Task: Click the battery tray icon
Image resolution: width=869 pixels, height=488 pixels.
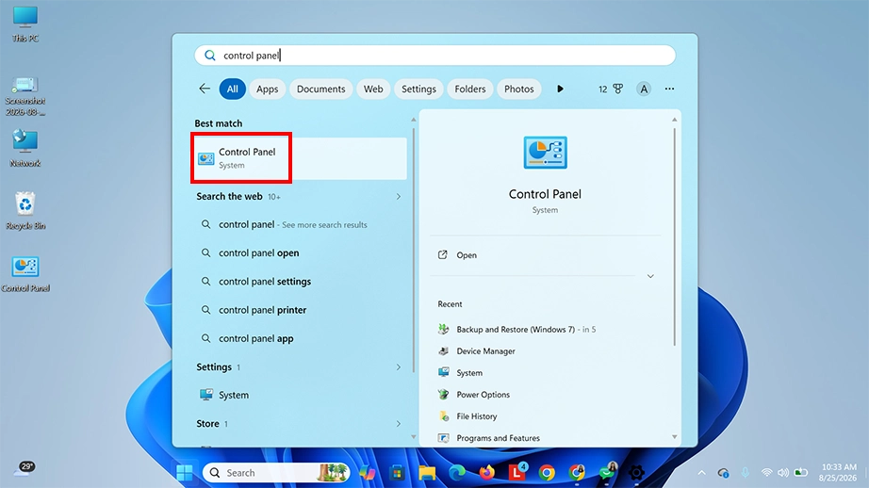Action: pos(801,473)
